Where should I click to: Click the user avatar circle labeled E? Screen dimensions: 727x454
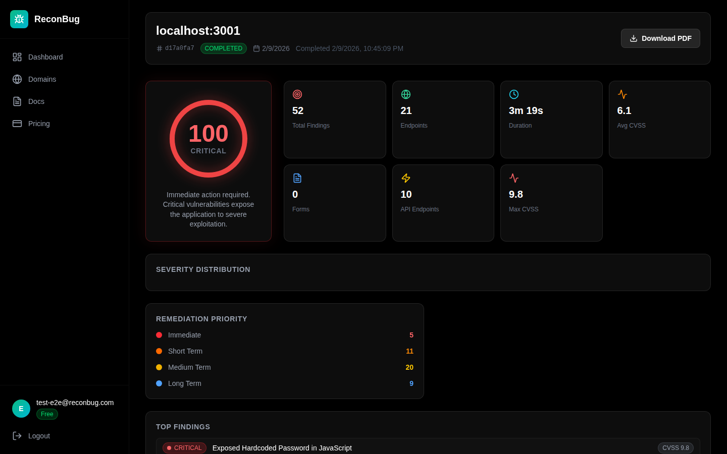[x=21, y=409]
